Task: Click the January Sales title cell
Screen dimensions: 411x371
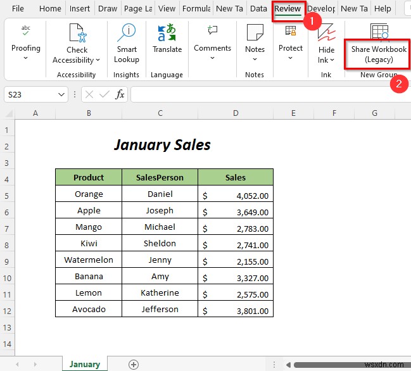Action: point(162,145)
